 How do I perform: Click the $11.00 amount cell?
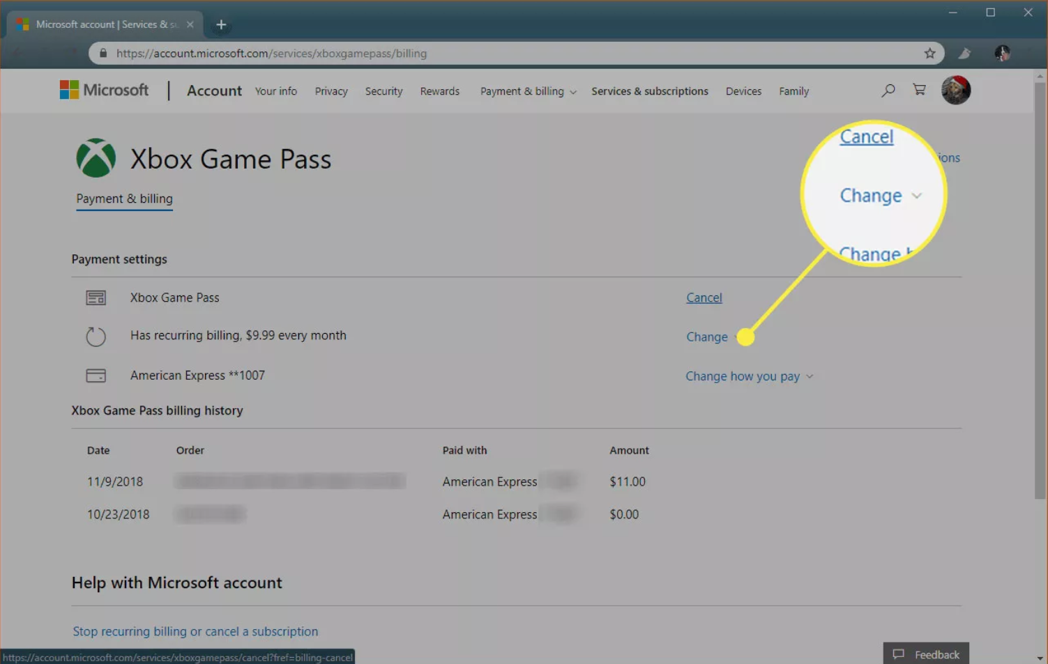(x=628, y=481)
